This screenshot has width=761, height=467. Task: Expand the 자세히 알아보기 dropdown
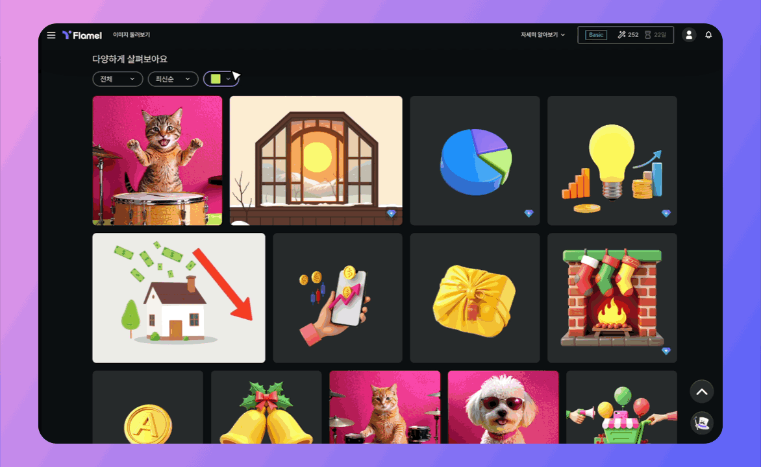[543, 35]
